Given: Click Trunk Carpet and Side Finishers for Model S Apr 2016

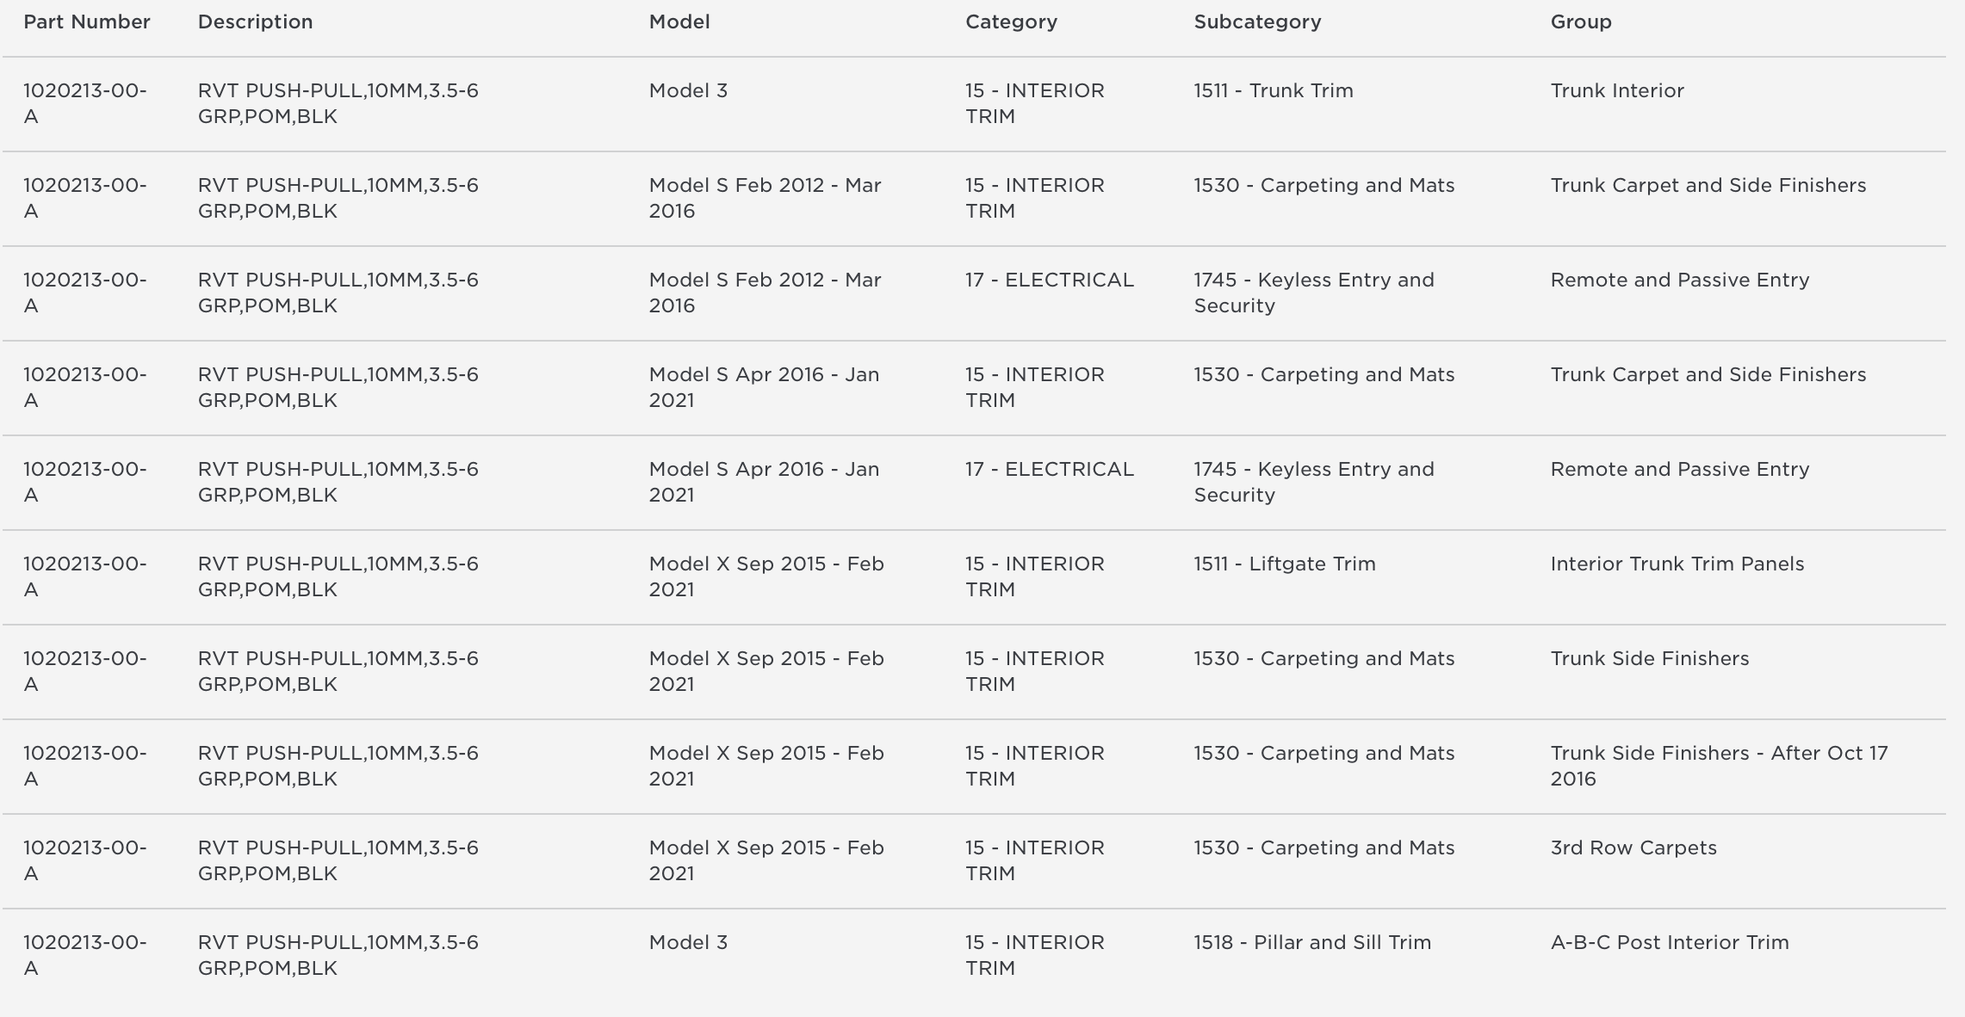Looking at the screenshot, I should point(1708,375).
